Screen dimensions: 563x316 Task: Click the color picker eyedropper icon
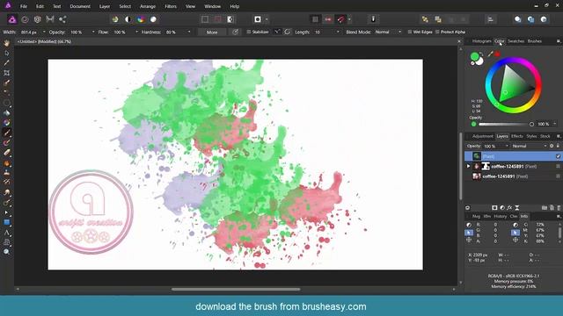[490, 54]
